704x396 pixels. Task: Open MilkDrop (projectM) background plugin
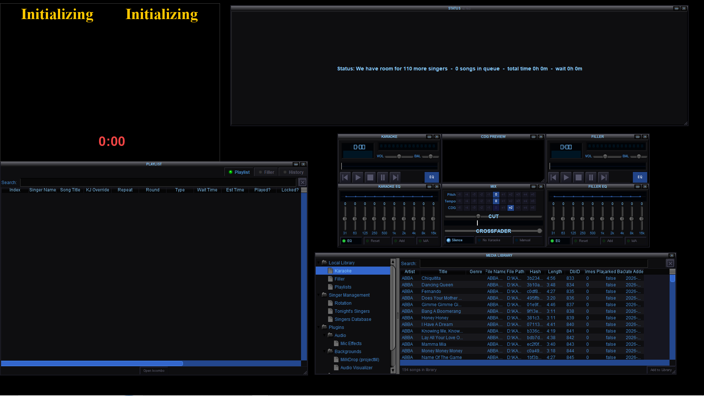click(360, 360)
